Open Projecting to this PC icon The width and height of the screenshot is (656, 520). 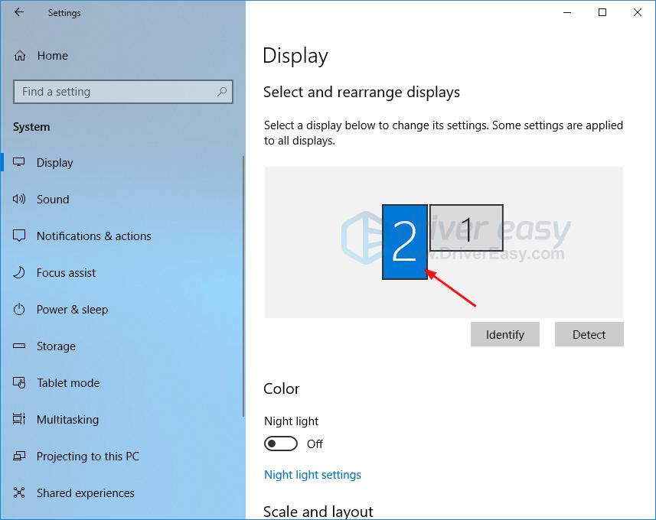tap(21, 456)
